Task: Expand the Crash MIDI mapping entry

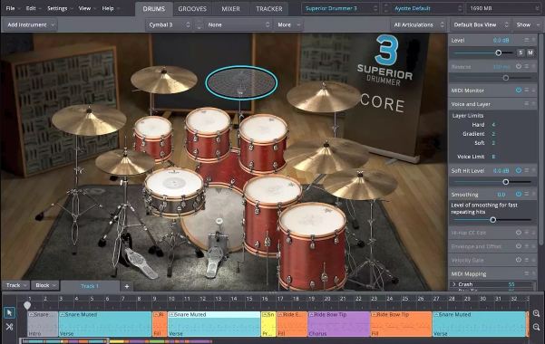Action: pyautogui.click(x=454, y=284)
